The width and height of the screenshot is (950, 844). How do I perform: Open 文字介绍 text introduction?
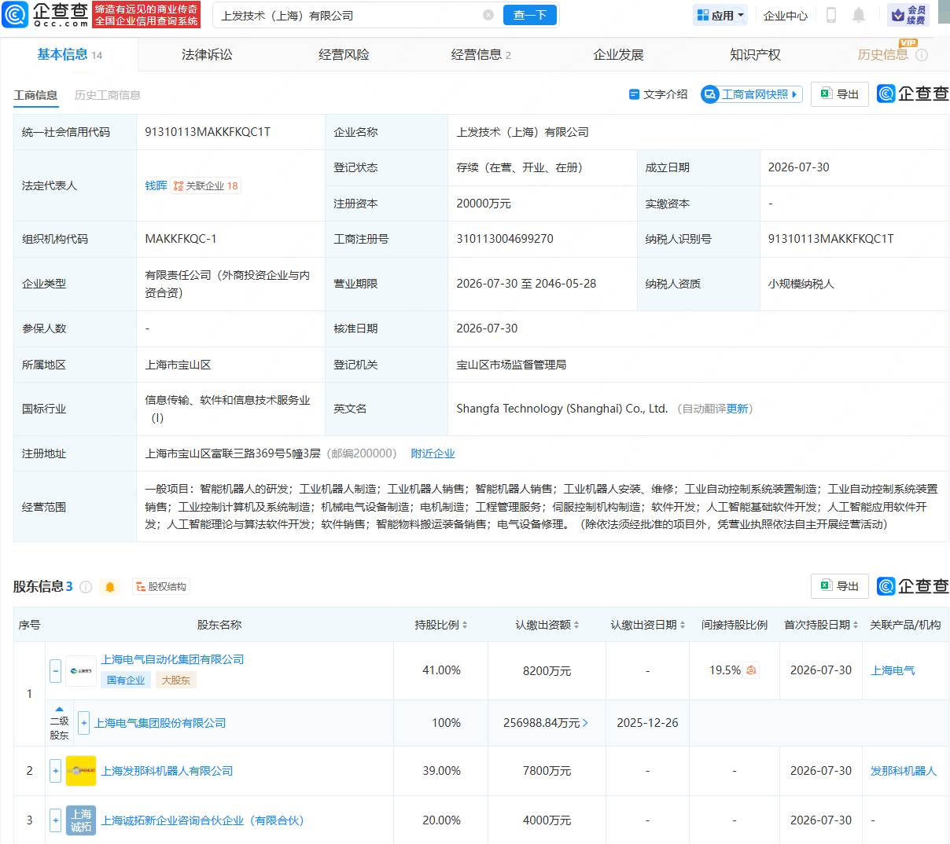point(658,94)
